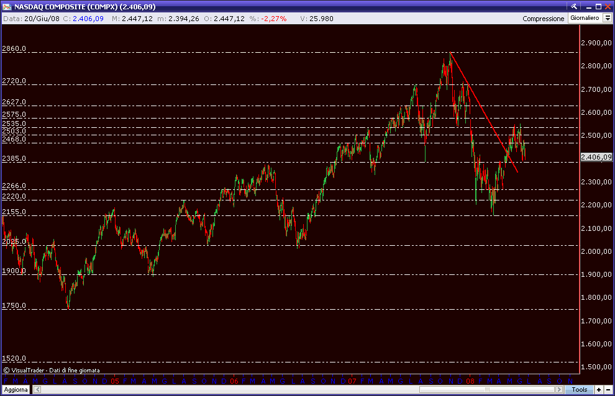Click the scrollbar left arrow
The width and height of the screenshot is (615, 396).
point(37,390)
